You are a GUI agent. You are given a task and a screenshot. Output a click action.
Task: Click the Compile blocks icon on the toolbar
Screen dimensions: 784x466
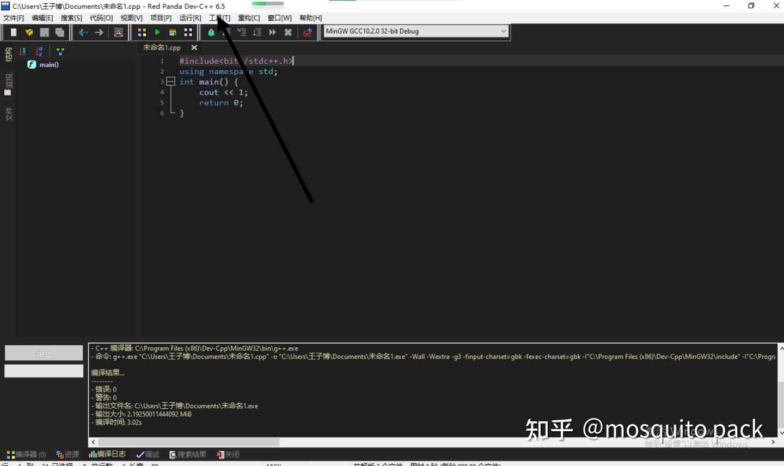pos(142,32)
